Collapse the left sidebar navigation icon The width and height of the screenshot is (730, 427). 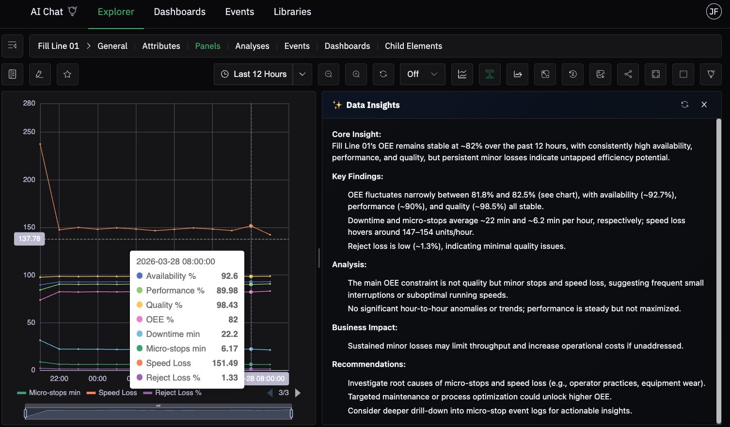pos(13,46)
